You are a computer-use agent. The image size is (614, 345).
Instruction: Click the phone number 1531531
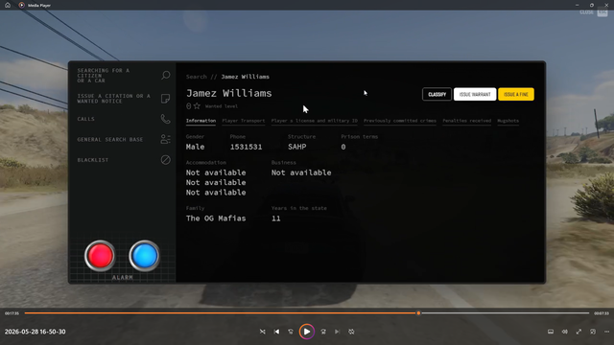(246, 147)
